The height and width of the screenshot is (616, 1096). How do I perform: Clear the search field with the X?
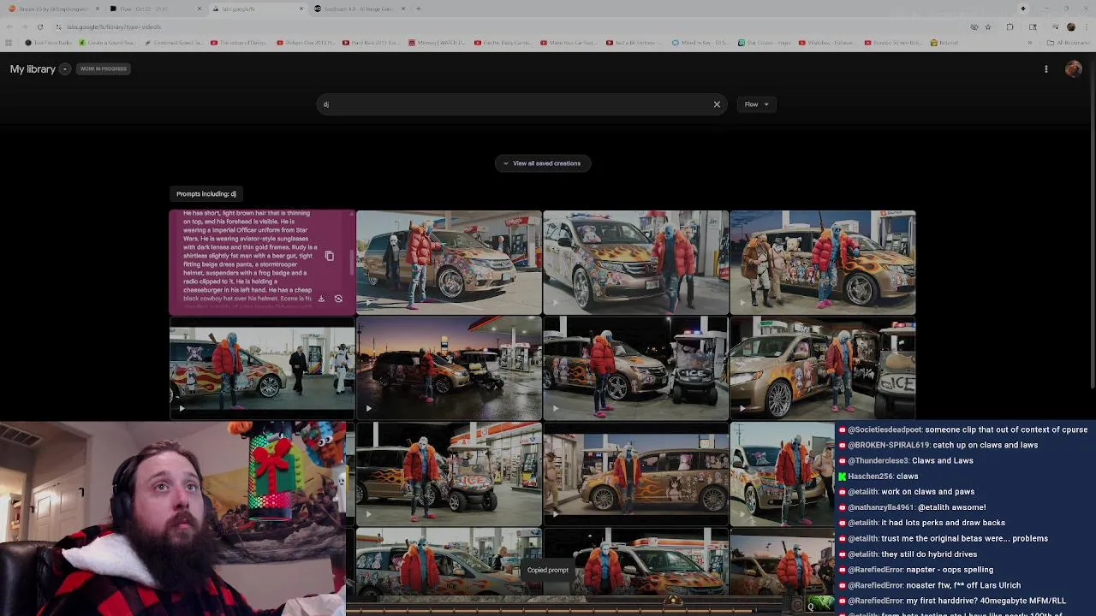click(717, 104)
